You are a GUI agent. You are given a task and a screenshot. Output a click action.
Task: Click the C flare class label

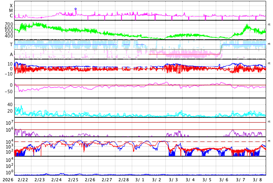11,16
